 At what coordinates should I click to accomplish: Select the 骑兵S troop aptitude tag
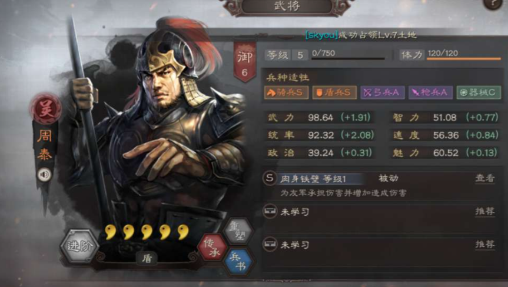[286, 92]
